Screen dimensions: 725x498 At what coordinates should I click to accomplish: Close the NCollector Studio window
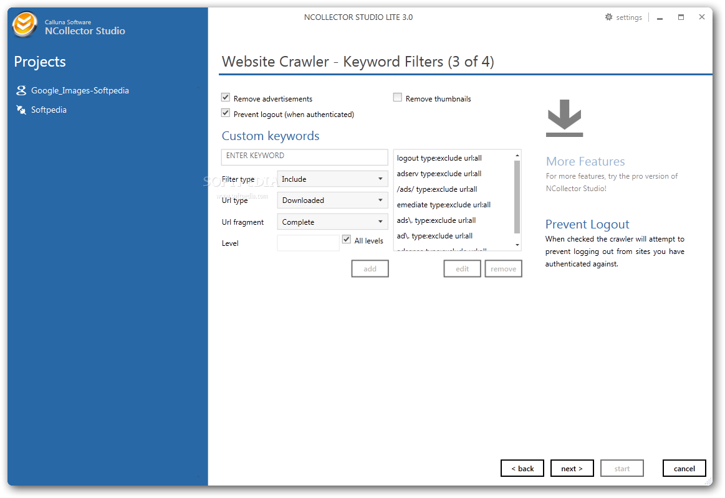[702, 17]
